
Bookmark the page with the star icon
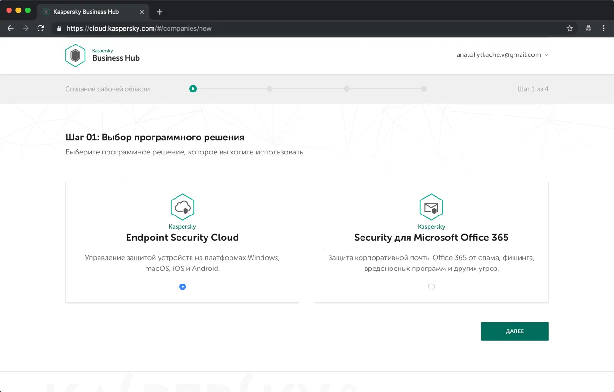click(569, 28)
